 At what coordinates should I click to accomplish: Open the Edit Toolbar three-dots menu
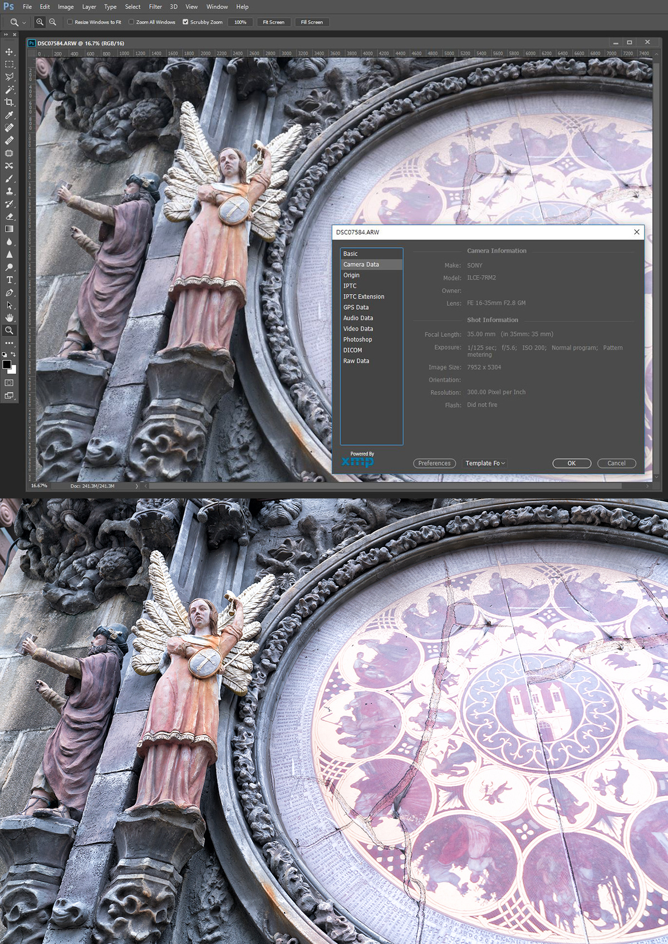pos(9,343)
